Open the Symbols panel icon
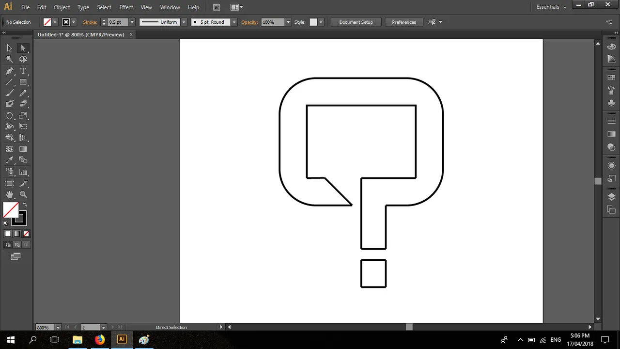 [611, 103]
